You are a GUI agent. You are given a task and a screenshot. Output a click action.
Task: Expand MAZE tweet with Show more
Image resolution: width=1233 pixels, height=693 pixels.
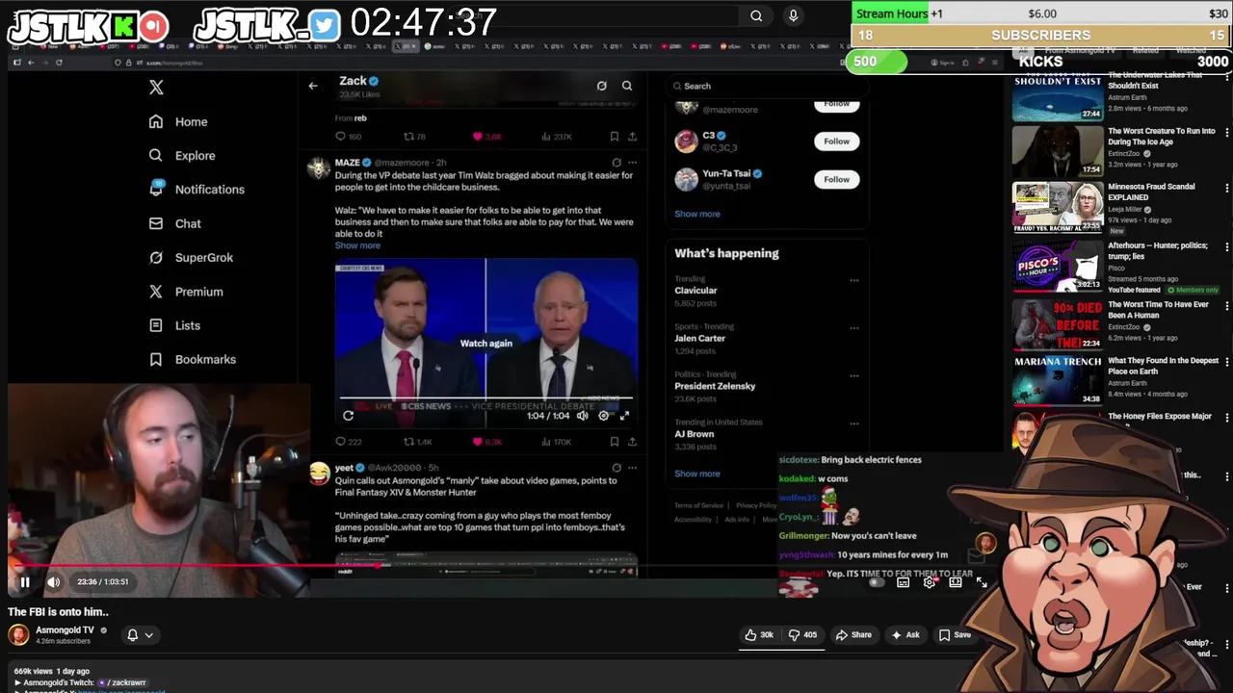357,245
